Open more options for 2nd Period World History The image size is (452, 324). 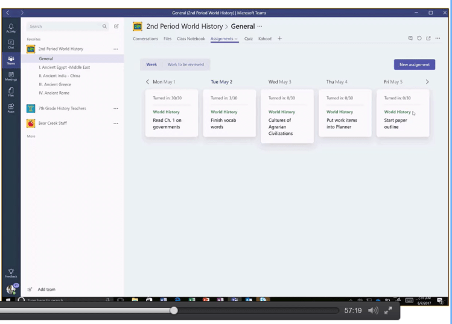pos(116,49)
